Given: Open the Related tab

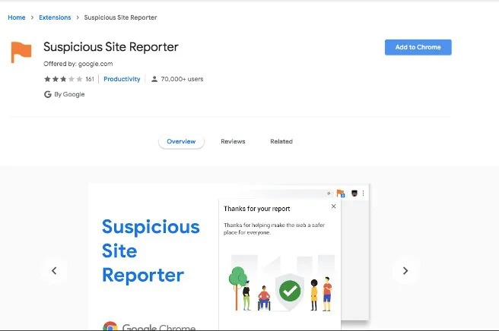Looking at the screenshot, I should [x=281, y=142].
